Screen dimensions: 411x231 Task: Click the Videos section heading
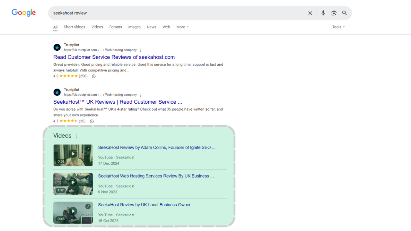coord(62,136)
